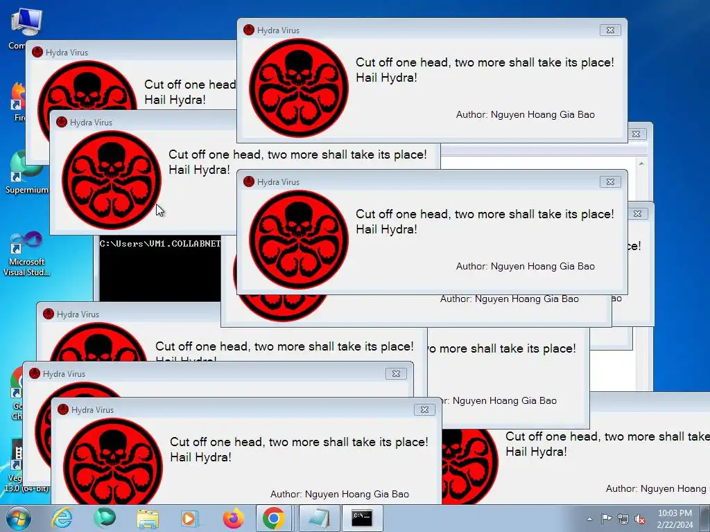Screen dimensions: 710x532
Task: Click the Hydra logo under the mouse cursor
Action: [x=112, y=179]
